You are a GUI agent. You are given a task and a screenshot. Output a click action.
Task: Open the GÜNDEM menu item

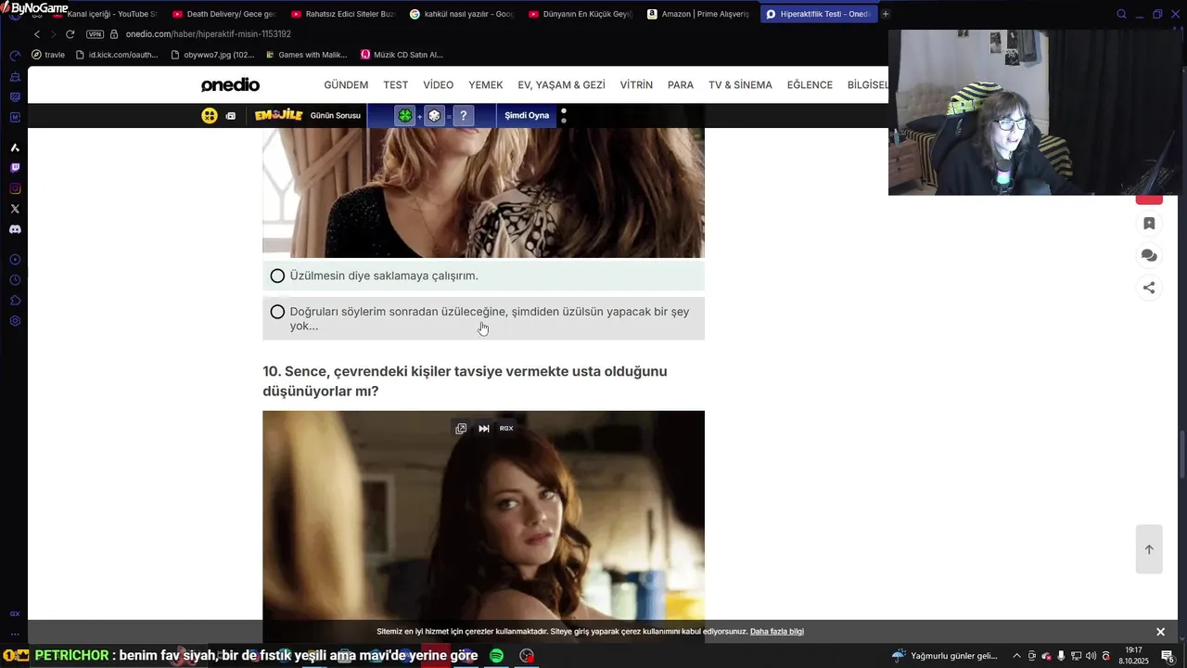tap(346, 84)
